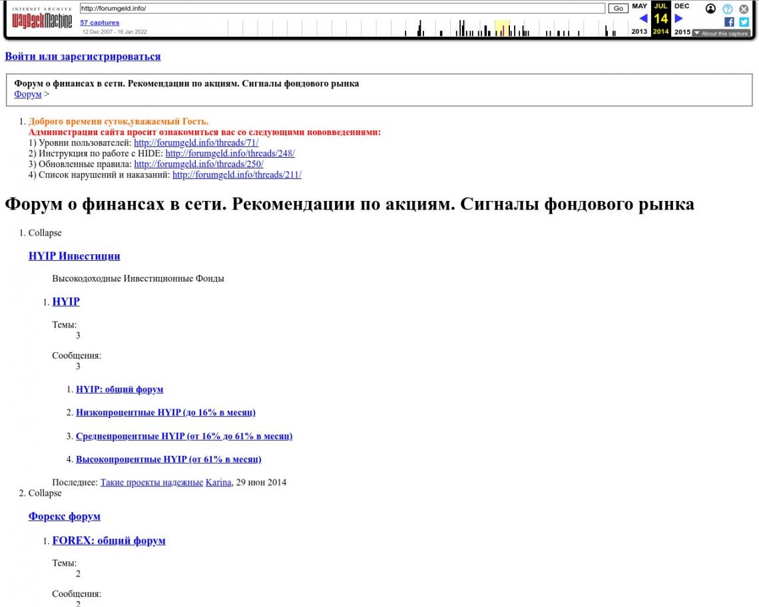
Task: Share capture on Facebook
Action: (729, 22)
